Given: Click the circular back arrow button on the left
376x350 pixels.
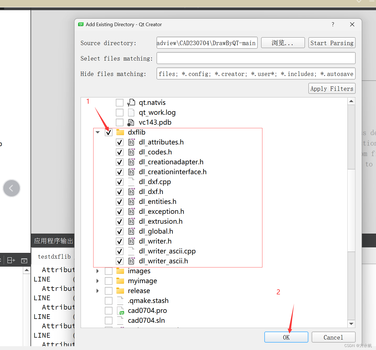Looking at the screenshot, I should [12, 188].
